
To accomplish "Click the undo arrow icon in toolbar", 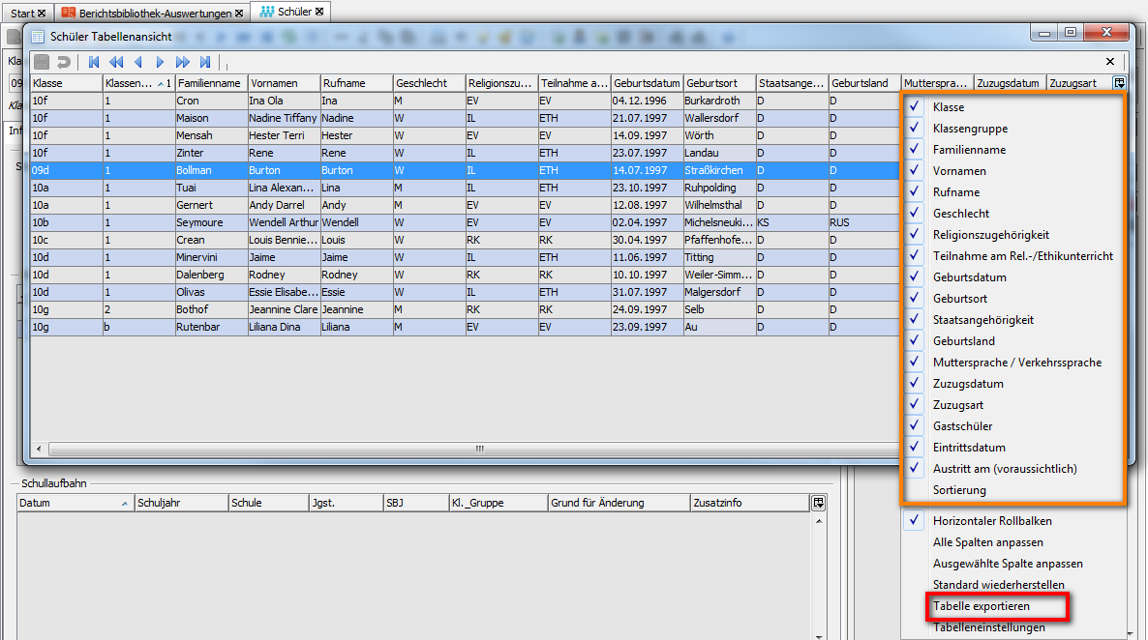I will (64, 62).
